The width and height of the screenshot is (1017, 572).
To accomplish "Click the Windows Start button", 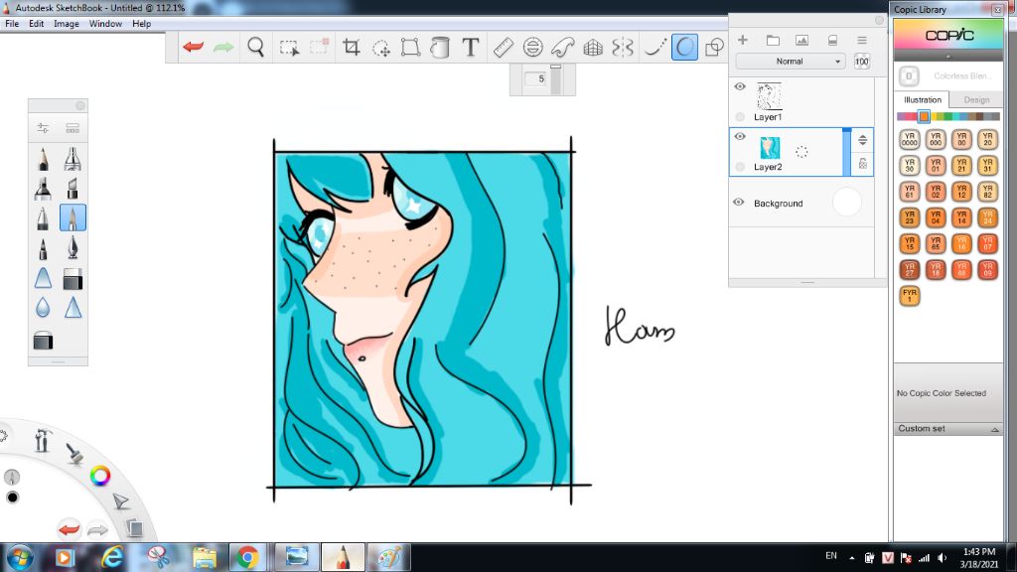I will [19, 557].
